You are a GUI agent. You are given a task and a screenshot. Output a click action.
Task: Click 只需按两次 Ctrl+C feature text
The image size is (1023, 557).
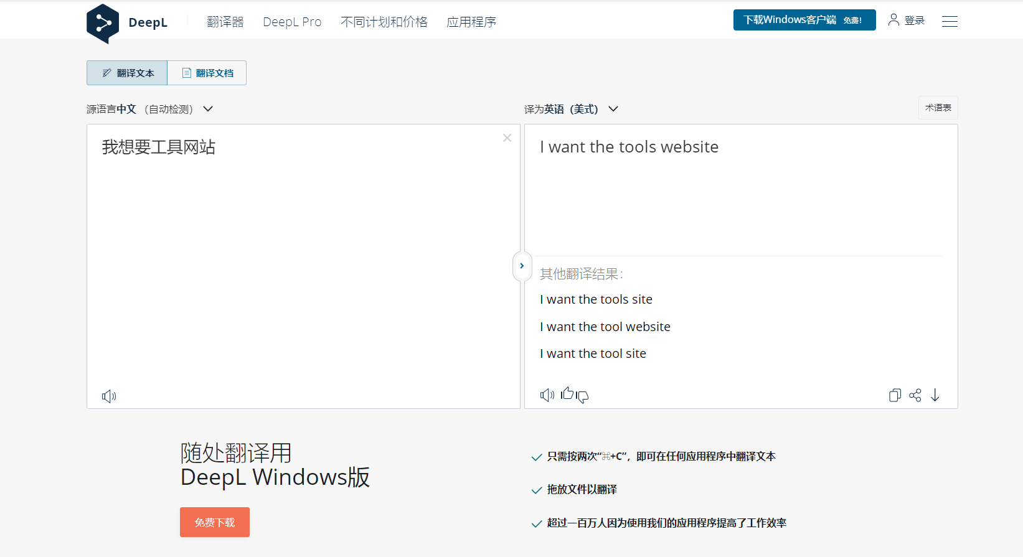coord(661,457)
